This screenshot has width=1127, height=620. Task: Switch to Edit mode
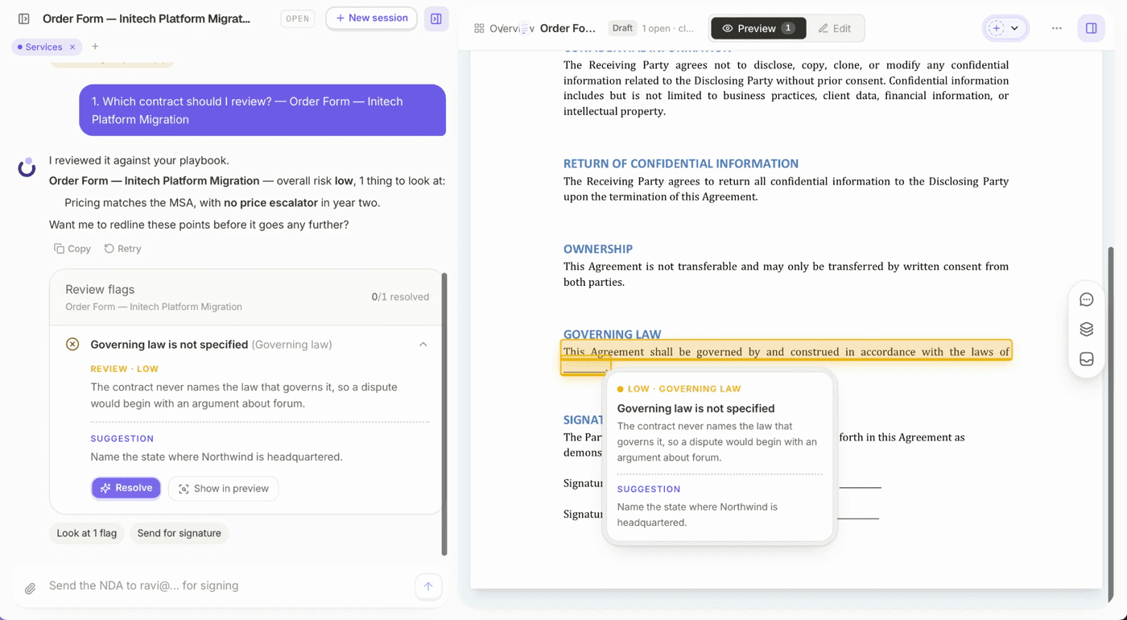click(x=835, y=28)
